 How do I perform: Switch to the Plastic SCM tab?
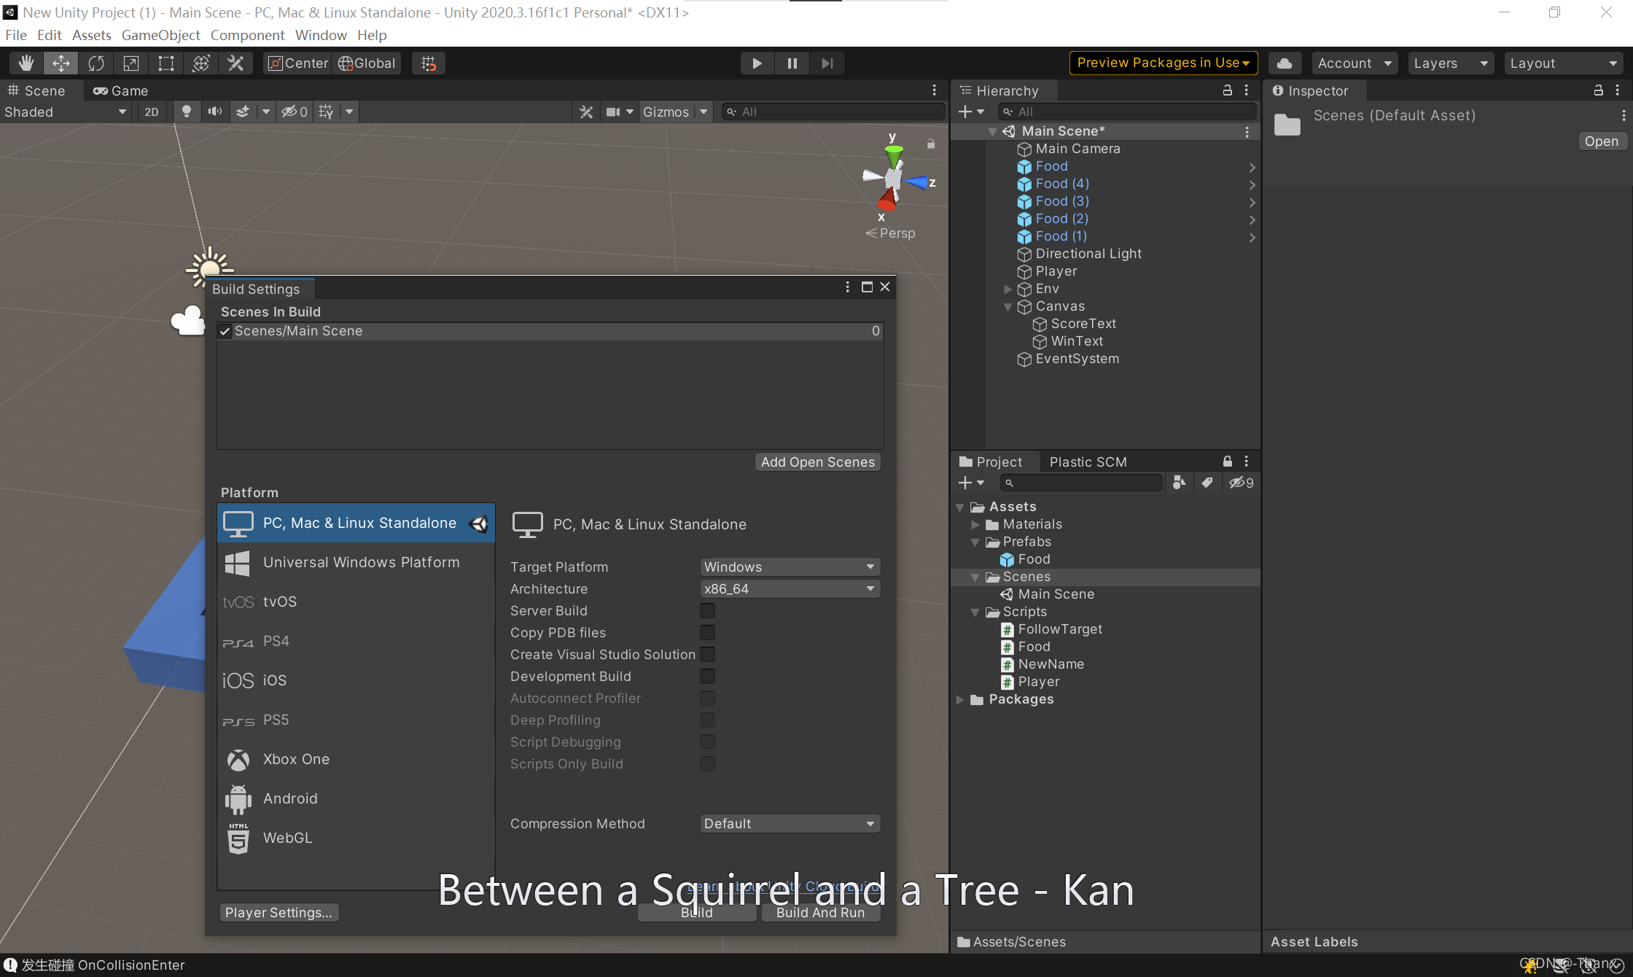tap(1088, 462)
